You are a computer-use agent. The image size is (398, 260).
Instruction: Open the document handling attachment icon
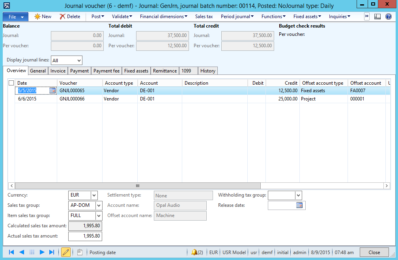pyautogui.click(x=80, y=252)
